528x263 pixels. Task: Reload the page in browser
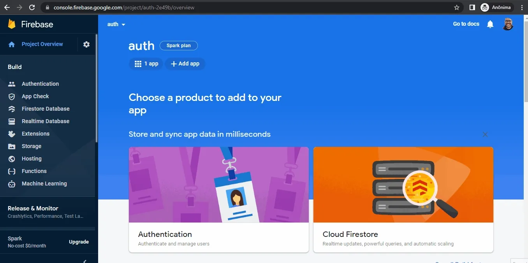[x=32, y=7]
